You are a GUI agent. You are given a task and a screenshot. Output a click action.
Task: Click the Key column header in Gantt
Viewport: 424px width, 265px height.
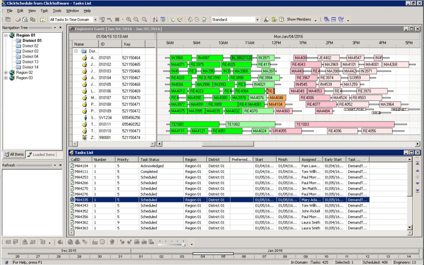point(133,44)
